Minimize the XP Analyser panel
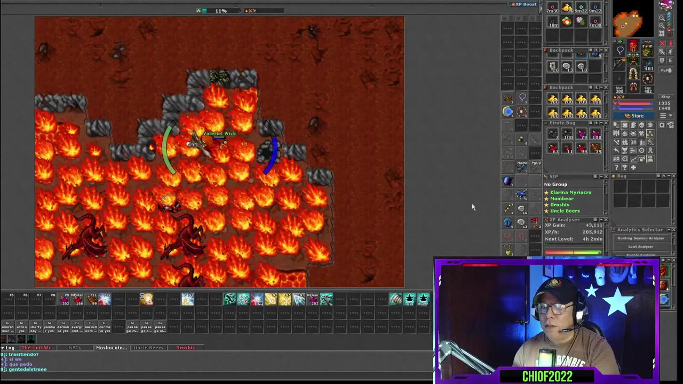 click(x=600, y=220)
